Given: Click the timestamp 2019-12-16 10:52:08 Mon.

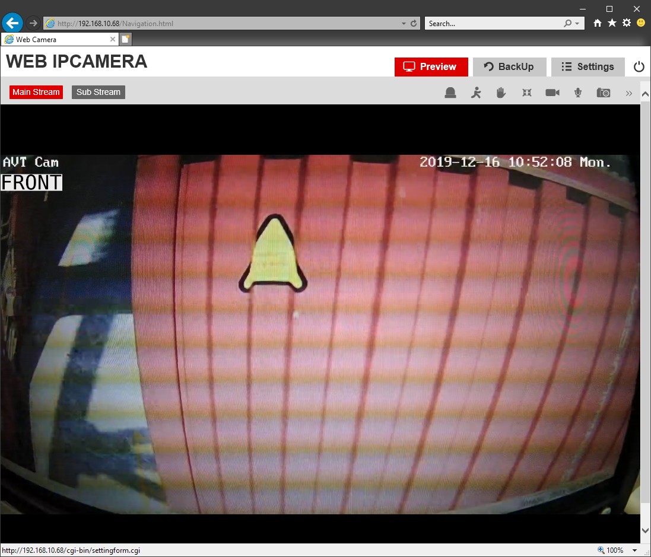Looking at the screenshot, I should [515, 162].
